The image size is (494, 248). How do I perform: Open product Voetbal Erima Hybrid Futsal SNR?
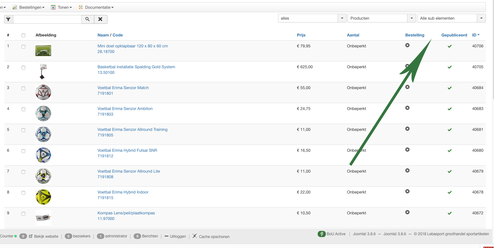coord(127,150)
